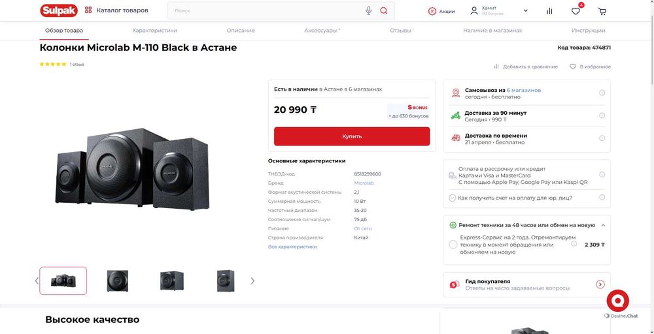654x334 pixels.
Task: Select the Express-Сервис на 2 года option
Action: [x=453, y=245]
